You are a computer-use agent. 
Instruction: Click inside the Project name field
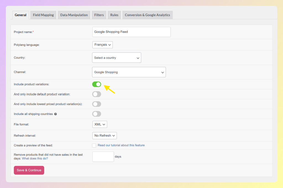click(131, 32)
